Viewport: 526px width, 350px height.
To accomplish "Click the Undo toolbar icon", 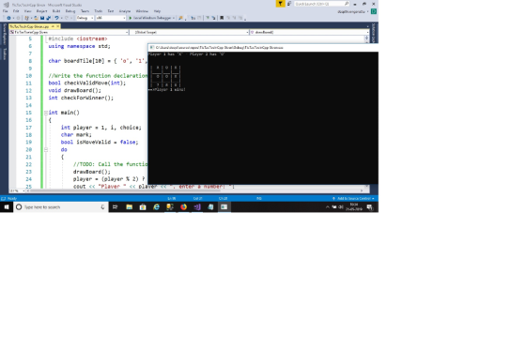I will (56, 18).
